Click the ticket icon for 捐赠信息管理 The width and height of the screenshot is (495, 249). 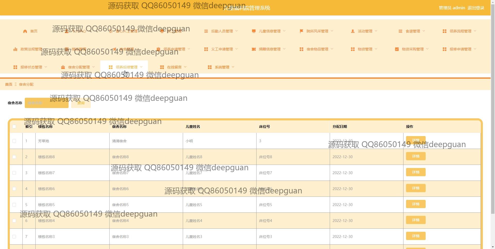tap(254, 49)
